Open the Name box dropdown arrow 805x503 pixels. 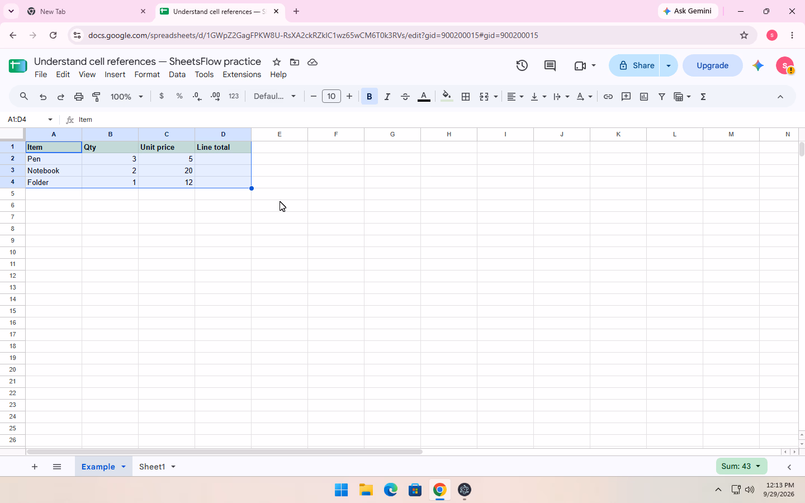pos(50,120)
